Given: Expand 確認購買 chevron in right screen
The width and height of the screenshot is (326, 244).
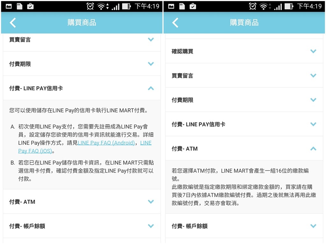Looking at the screenshot, I should point(313,51).
